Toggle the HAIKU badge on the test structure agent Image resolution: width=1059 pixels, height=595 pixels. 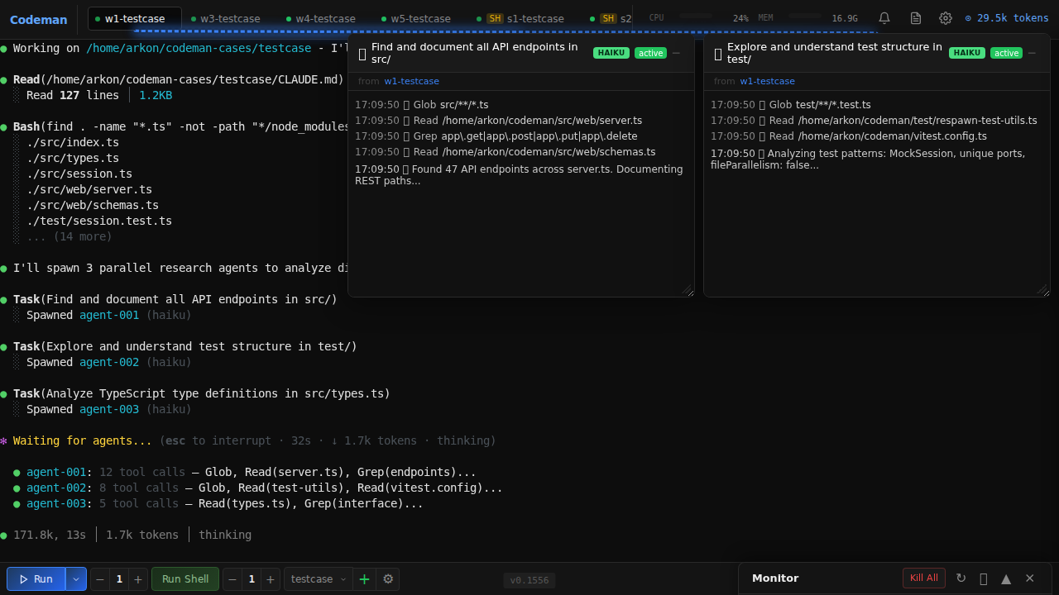click(x=967, y=52)
